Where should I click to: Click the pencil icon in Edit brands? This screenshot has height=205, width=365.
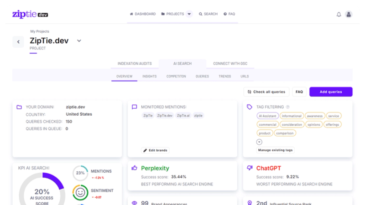click(145, 150)
